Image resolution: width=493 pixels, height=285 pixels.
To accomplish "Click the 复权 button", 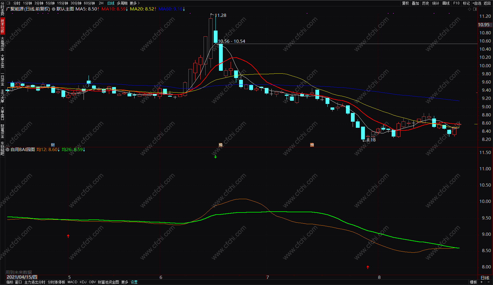I will pos(405,3).
